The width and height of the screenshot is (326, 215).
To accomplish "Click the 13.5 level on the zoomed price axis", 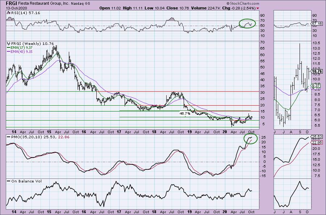I will (x=316, y=43).
